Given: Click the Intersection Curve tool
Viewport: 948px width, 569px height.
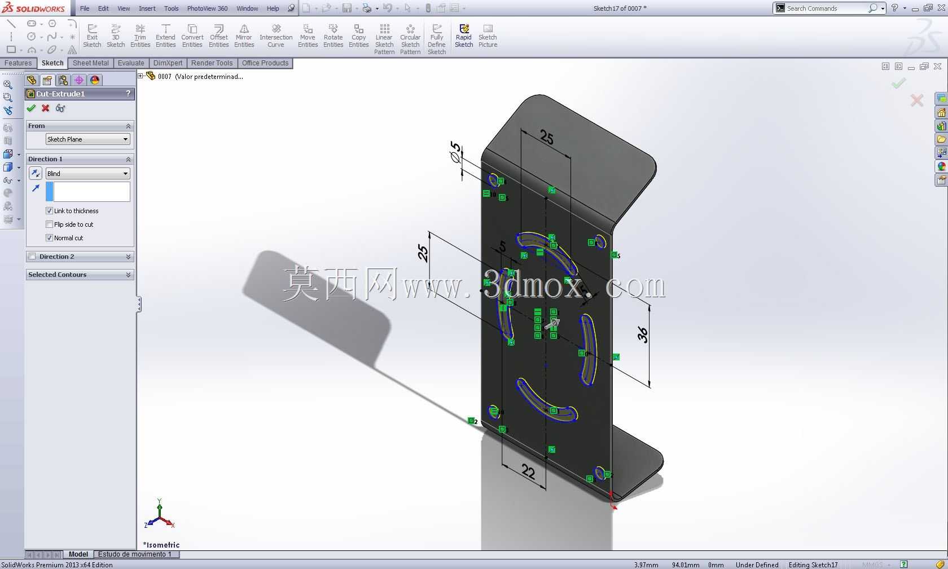Looking at the screenshot, I should 276,36.
